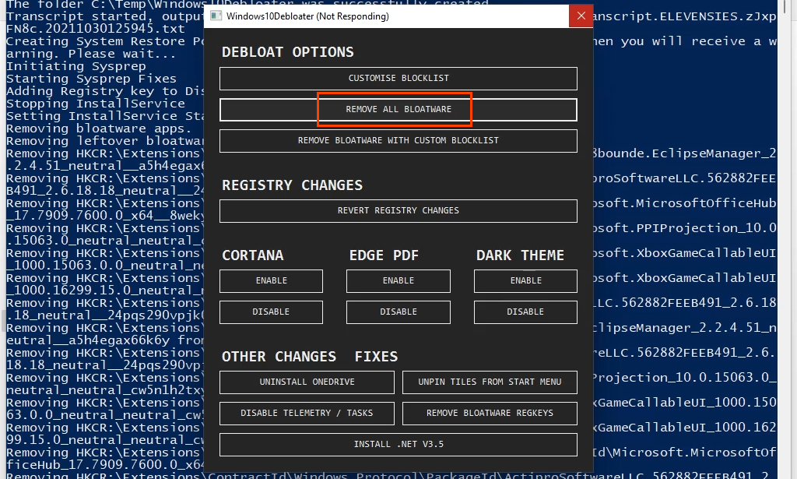The height and width of the screenshot is (479, 797).
Task: Click the 'Dark Theme' section heading
Action: [x=520, y=255]
